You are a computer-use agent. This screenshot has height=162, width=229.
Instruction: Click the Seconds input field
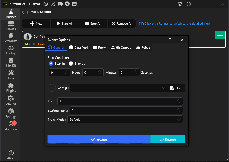click(x=129, y=72)
